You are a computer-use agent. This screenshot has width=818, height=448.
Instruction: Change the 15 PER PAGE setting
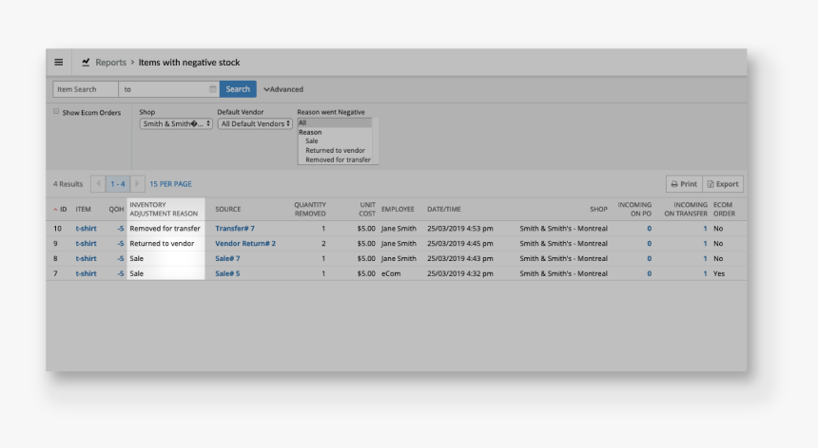click(x=170, y=184)
